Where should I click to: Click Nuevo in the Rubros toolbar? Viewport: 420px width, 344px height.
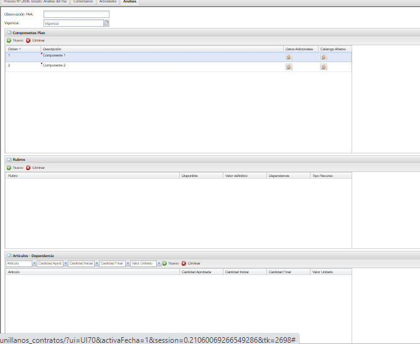coord(15,168)
